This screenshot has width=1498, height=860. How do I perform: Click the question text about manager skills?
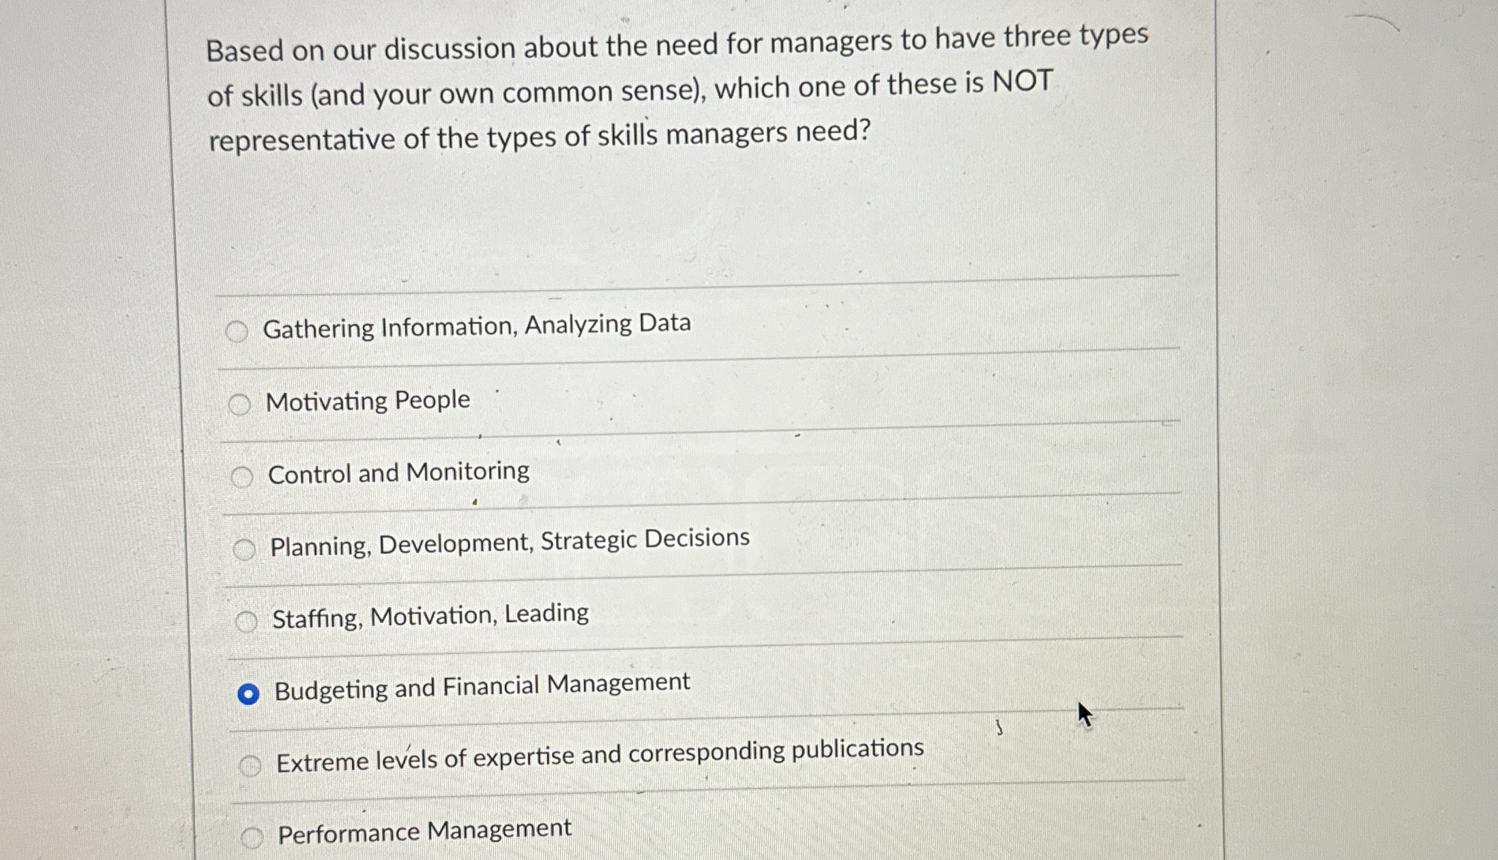614,89
